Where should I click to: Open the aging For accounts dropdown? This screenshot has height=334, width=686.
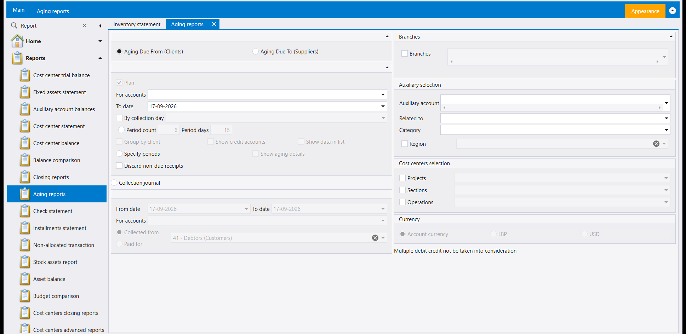tap(383, 94)
